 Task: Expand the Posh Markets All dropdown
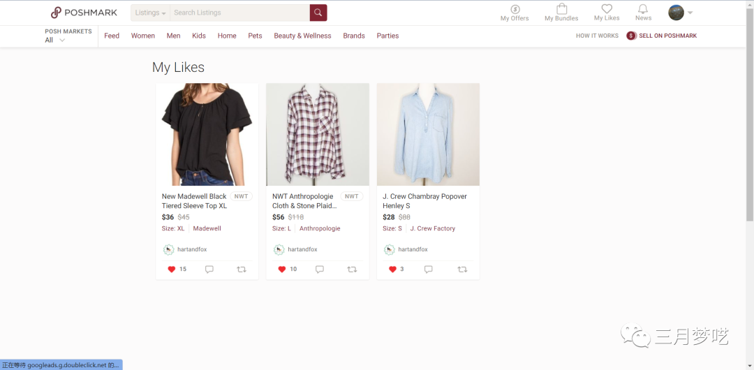(55, 40)
